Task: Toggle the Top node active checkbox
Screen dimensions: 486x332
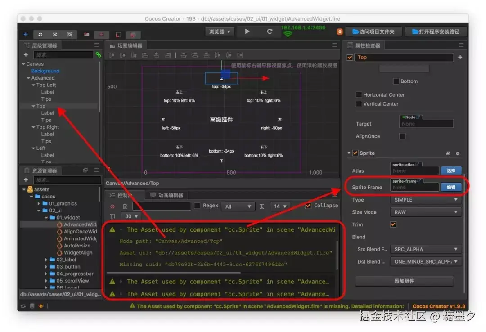Action: tap(350, 58)
